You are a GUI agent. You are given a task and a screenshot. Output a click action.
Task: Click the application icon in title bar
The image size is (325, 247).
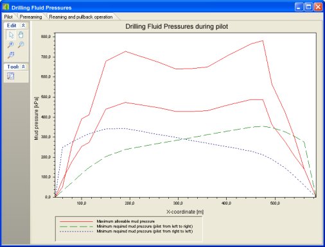click(x=6, y=7)
